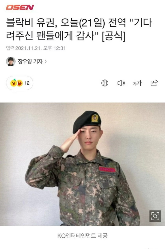
Task: Tap the [공식] tag in headline
Action: tap(113, 36)
